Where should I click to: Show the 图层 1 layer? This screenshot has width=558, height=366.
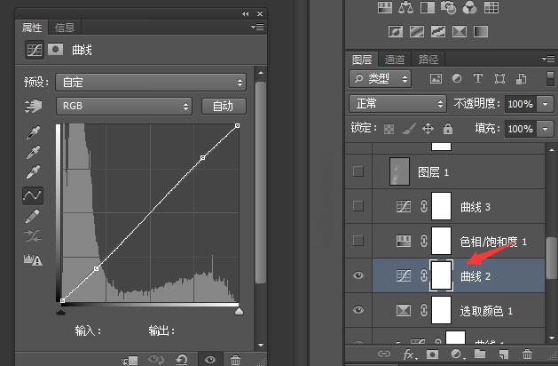click(358, 171)
